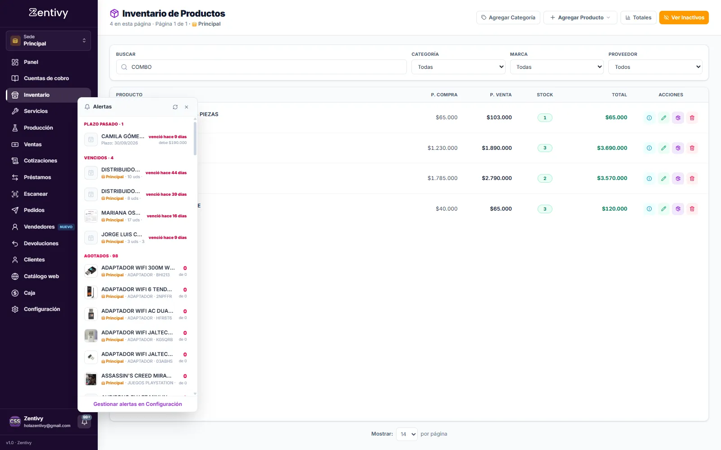
Task: Refresh the Alertas panel
Action: click(175, 107)
